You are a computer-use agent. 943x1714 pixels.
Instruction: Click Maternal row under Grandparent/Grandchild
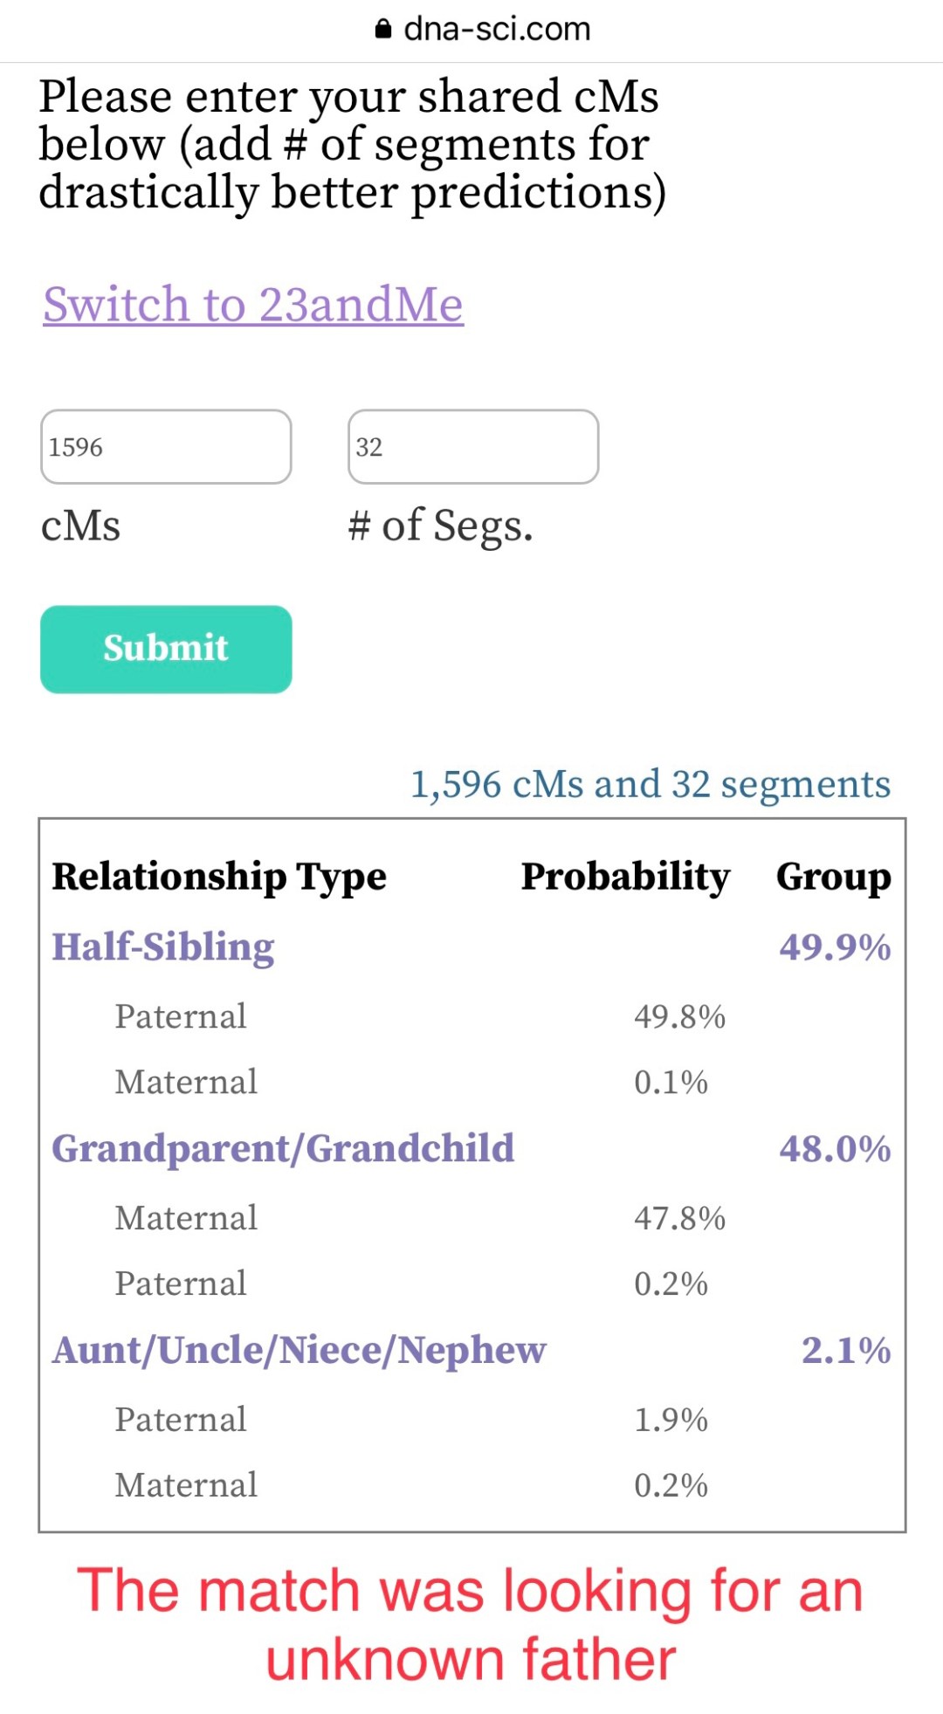186,1218
